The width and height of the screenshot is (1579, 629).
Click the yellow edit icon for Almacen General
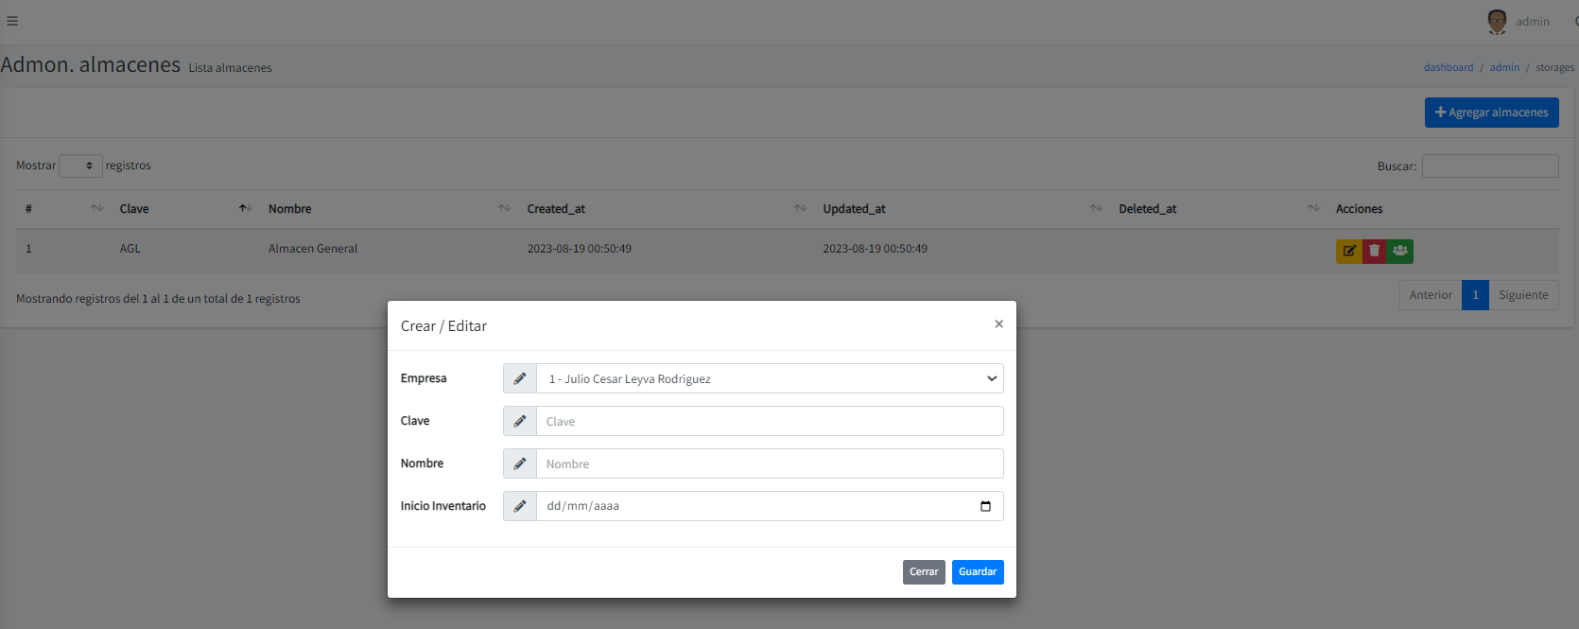coord(1348,251)
